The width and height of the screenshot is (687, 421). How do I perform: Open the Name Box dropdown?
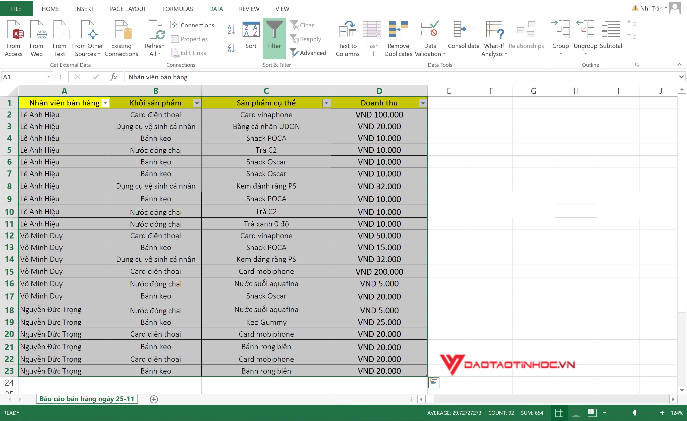48,77
